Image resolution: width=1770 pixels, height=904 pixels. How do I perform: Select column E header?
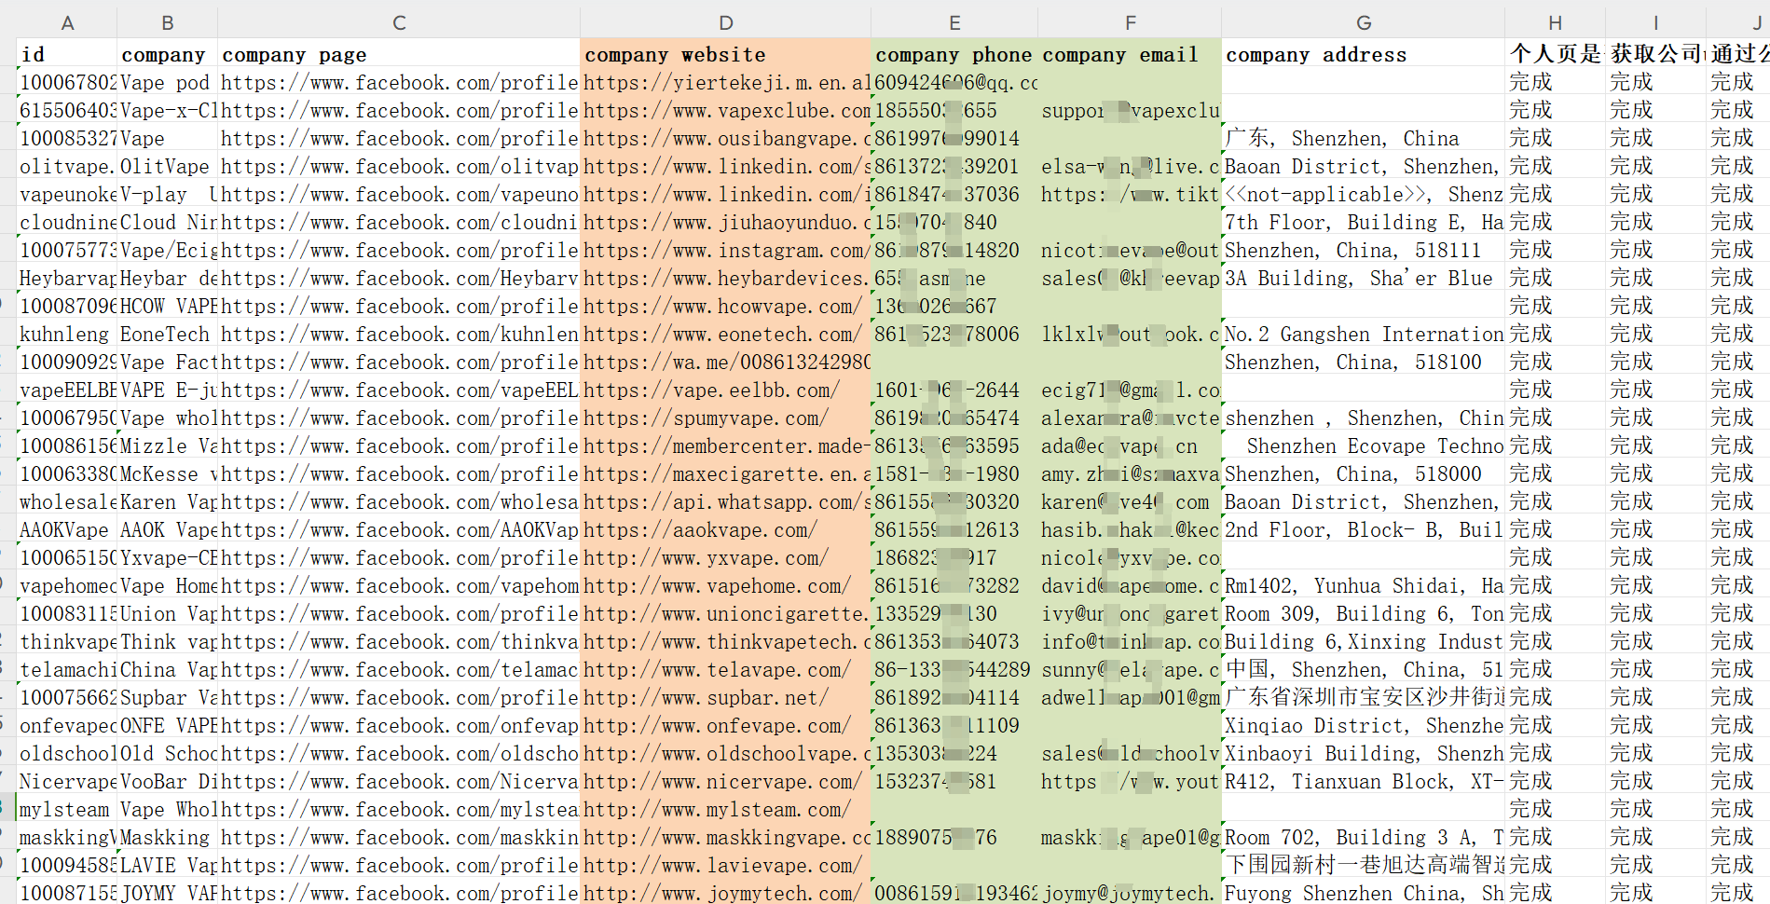click(954, 22)
